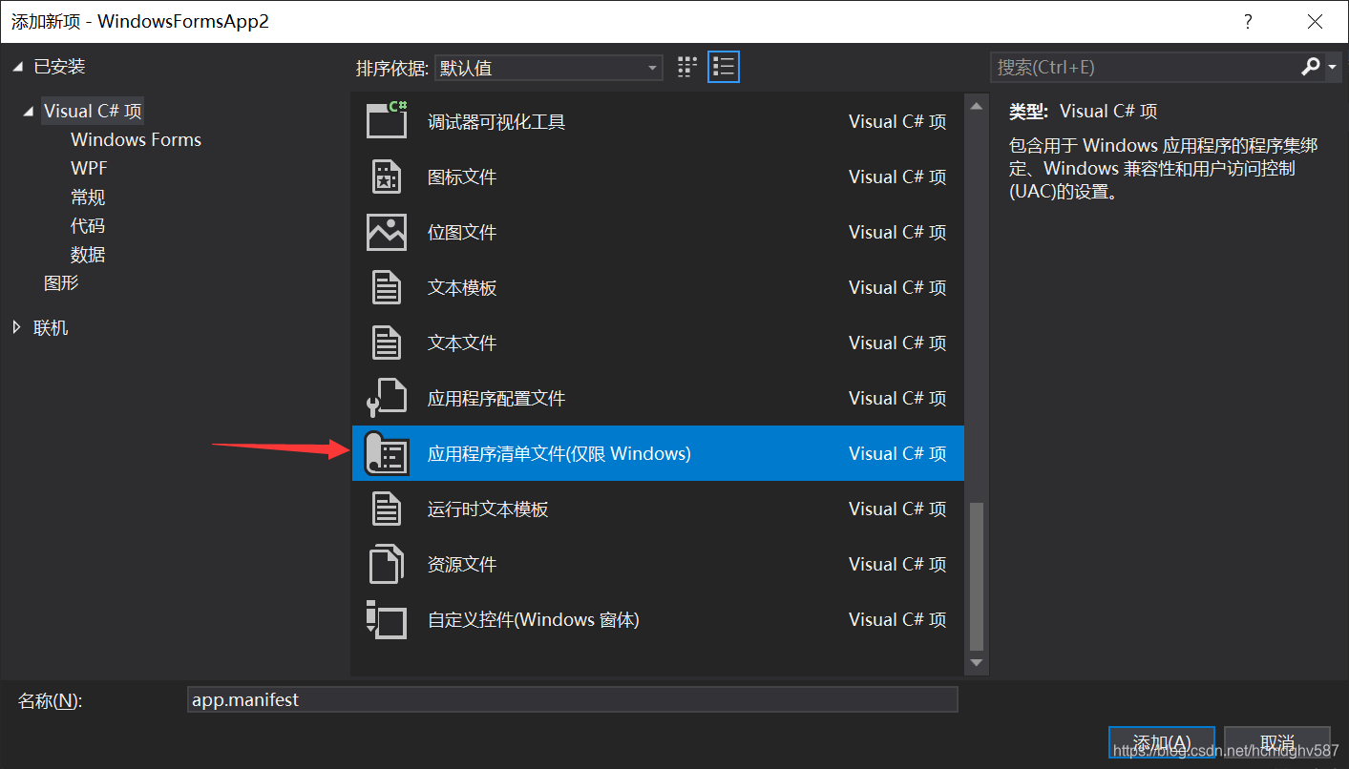Select 应用程序配置文件 template name
The width and height of the screenshot is (1349, 769).
pyautogui.click(x=496, y=398)
